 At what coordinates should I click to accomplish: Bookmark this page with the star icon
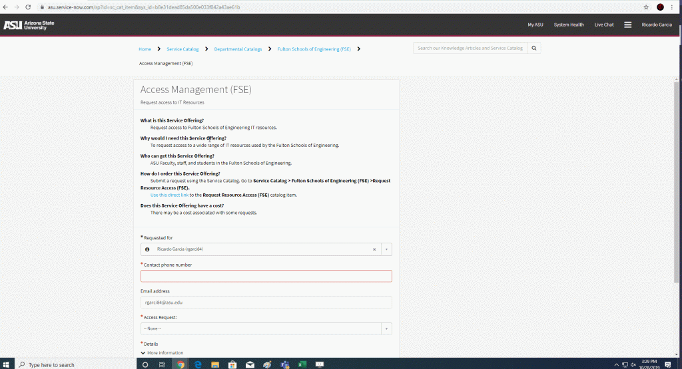point(645,7)
